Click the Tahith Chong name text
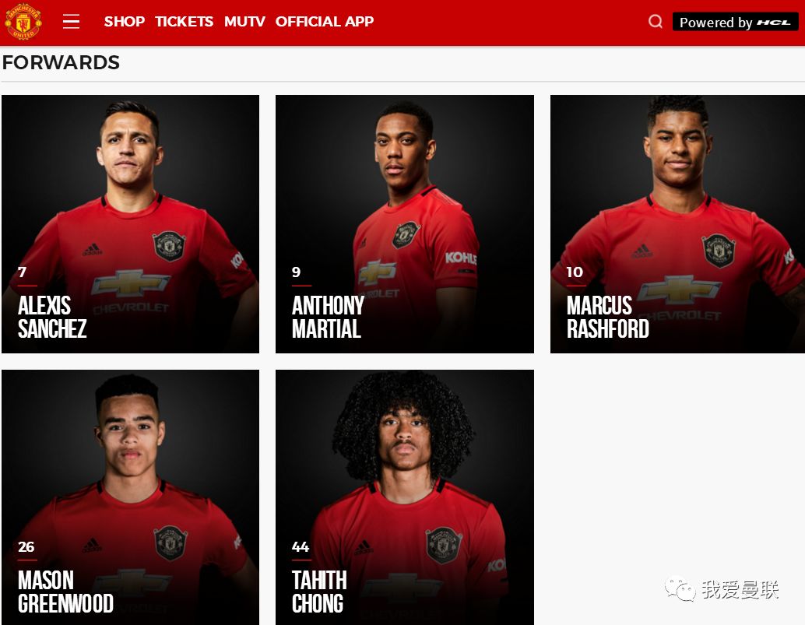805x625 pixels. point(319,592)
